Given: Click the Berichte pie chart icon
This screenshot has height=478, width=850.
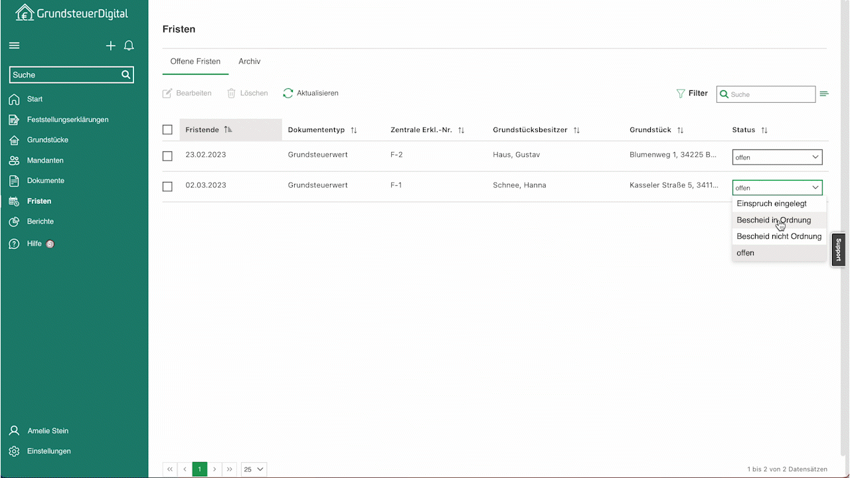Looking at the screenshot, I should pos(14,222).
